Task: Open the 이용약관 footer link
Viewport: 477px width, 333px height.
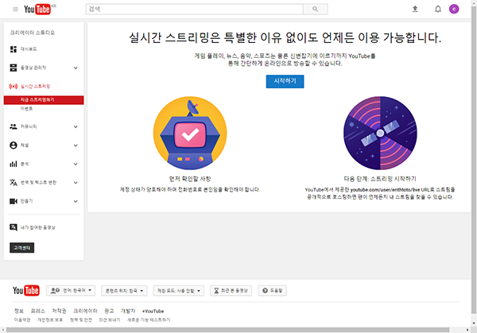Action: click(x=22, y=320)
